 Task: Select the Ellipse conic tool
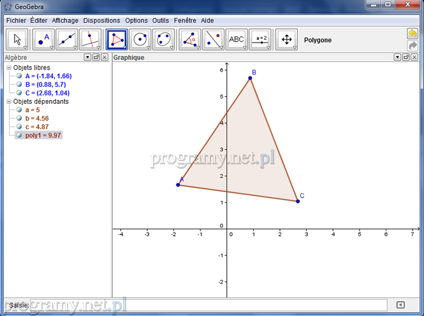tap(164, 39)
